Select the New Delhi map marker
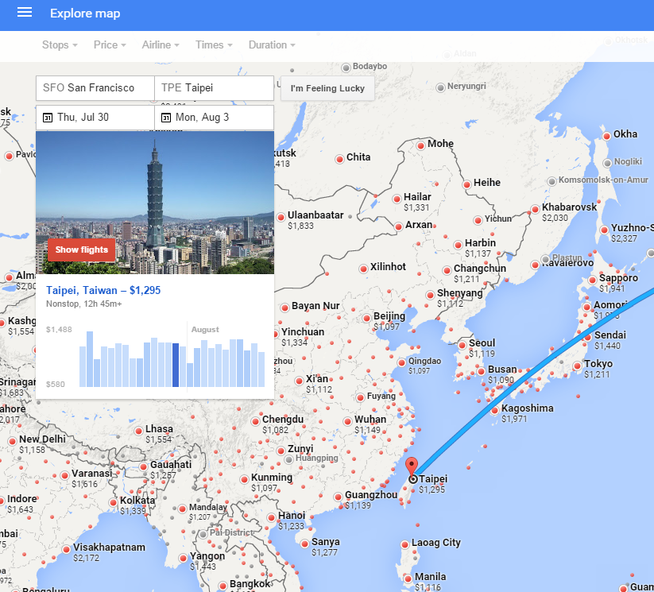The height and width of the screenshot is (592, 654). pyautogui.click(x=12, y=441)
